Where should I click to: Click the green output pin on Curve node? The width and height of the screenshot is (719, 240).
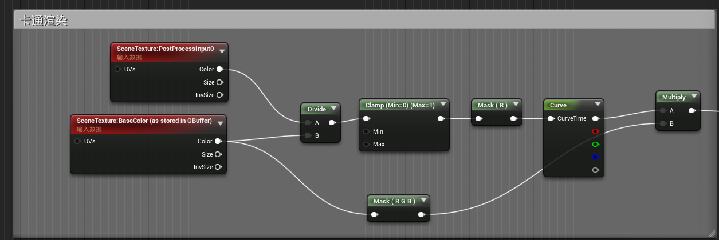596,144
